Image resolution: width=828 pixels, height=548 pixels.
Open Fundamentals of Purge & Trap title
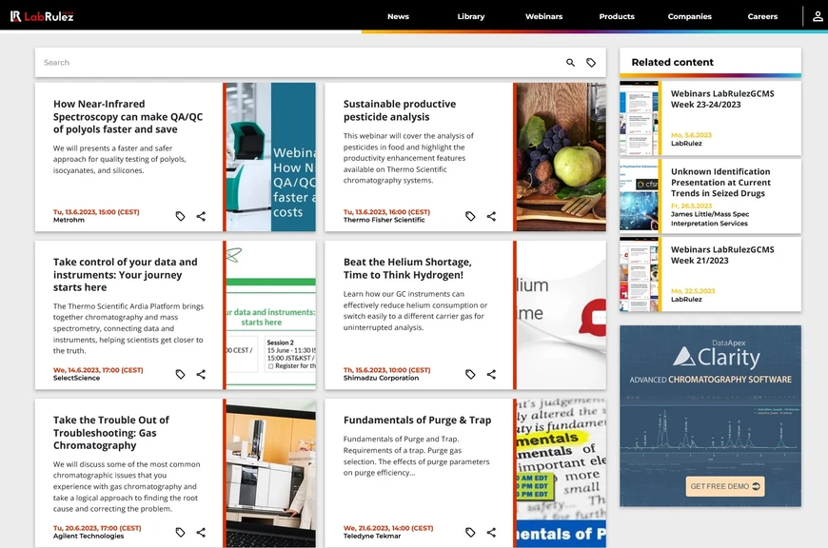click(x=417, y=420)
